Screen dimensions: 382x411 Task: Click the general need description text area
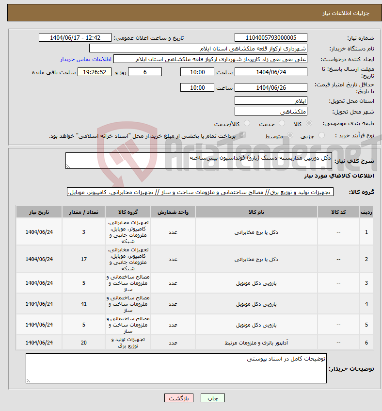(199, 161)
